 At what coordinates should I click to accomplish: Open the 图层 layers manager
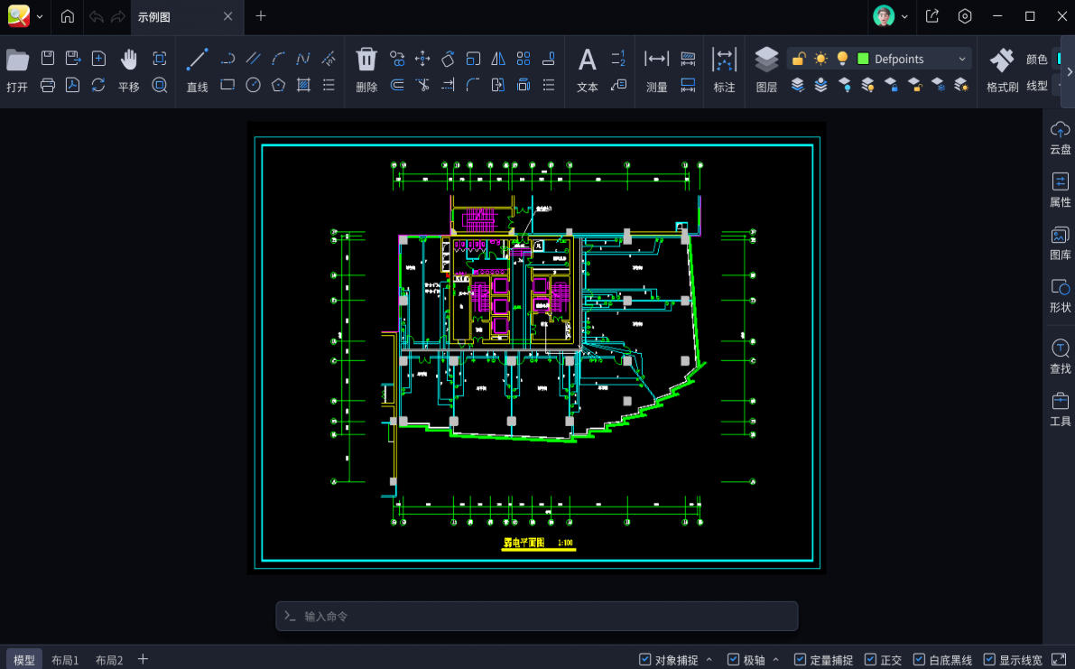pos(765,60)
